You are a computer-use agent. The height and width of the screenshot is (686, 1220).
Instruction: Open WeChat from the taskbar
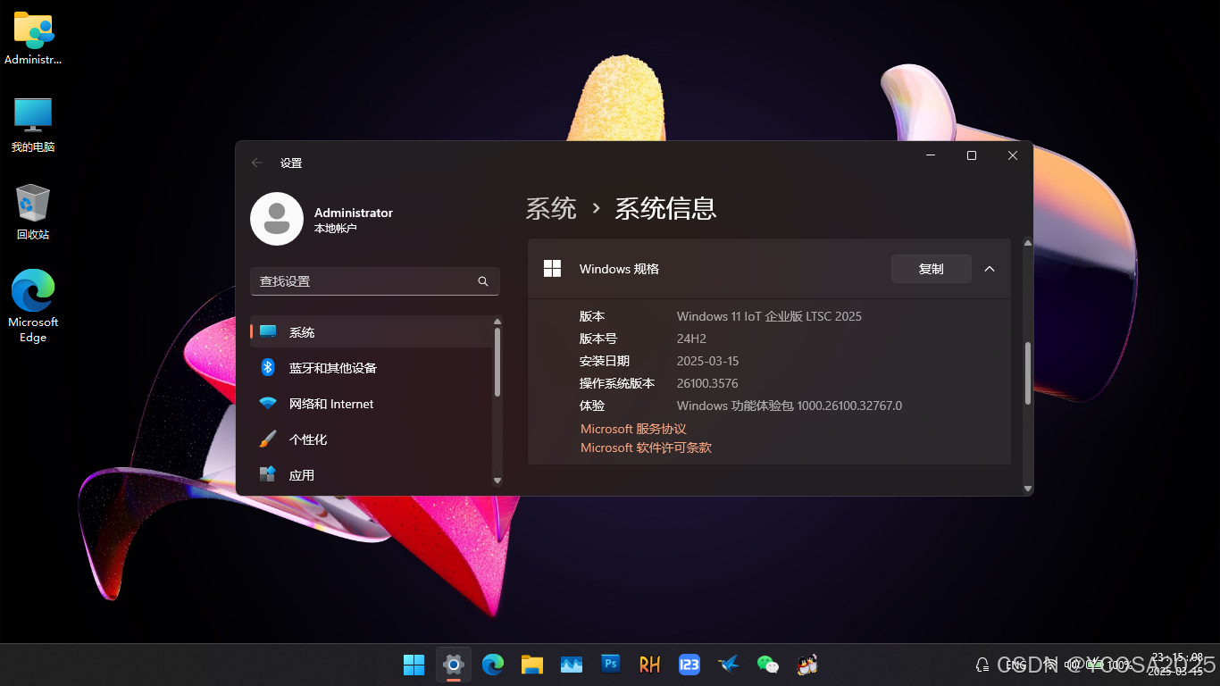pos(767,665)
